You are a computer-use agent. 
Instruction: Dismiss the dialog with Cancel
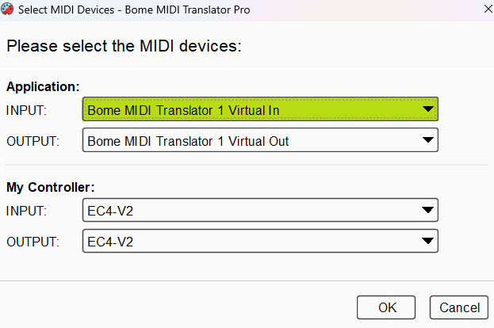point(459,307)
